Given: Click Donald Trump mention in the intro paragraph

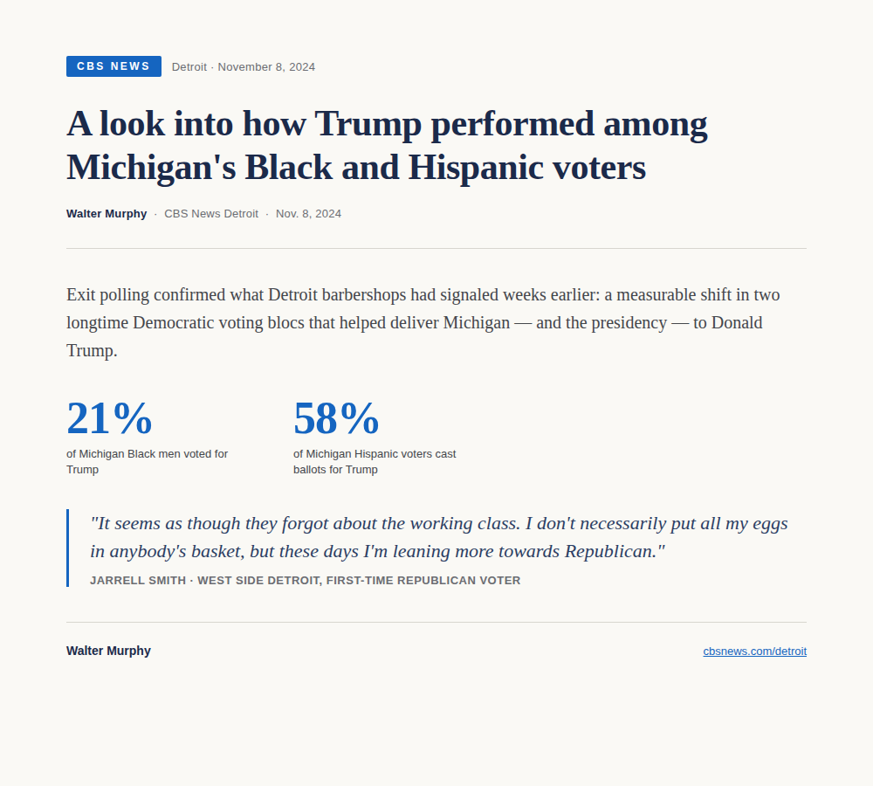Looking at the screenshot, I should coord(414,336).
